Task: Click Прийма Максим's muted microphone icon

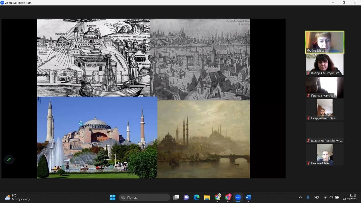Action: coord(309,96)
